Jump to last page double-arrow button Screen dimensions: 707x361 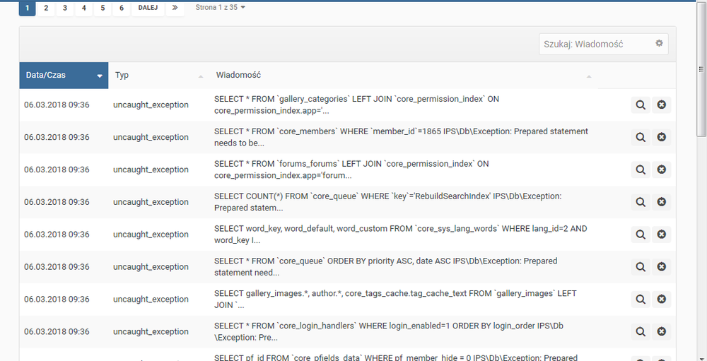[176, 8]
